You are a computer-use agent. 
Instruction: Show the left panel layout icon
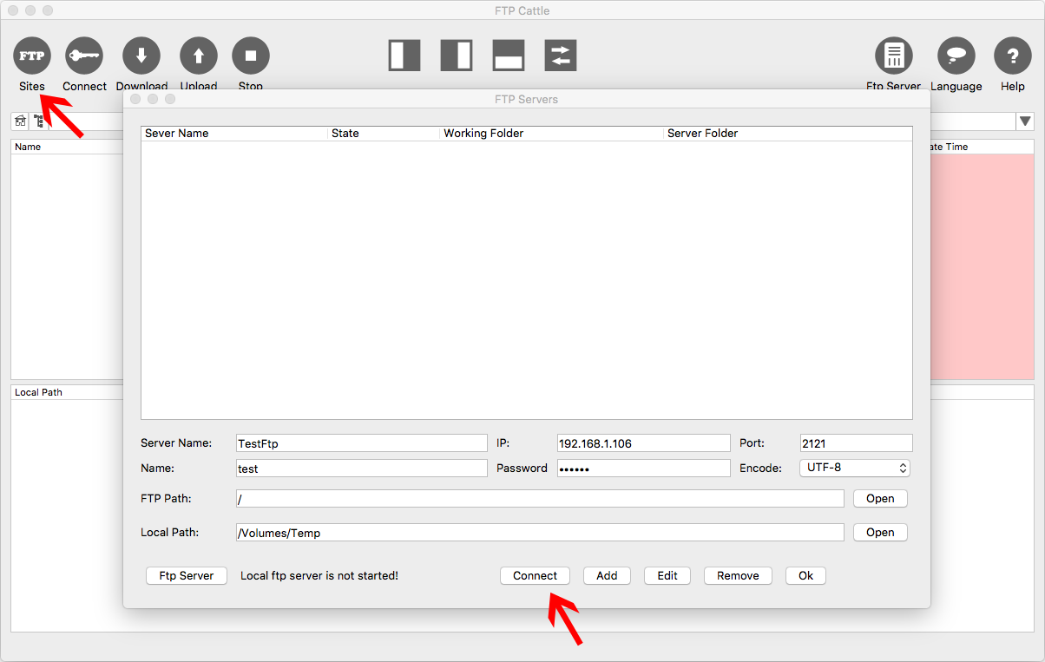click(404, 56)
